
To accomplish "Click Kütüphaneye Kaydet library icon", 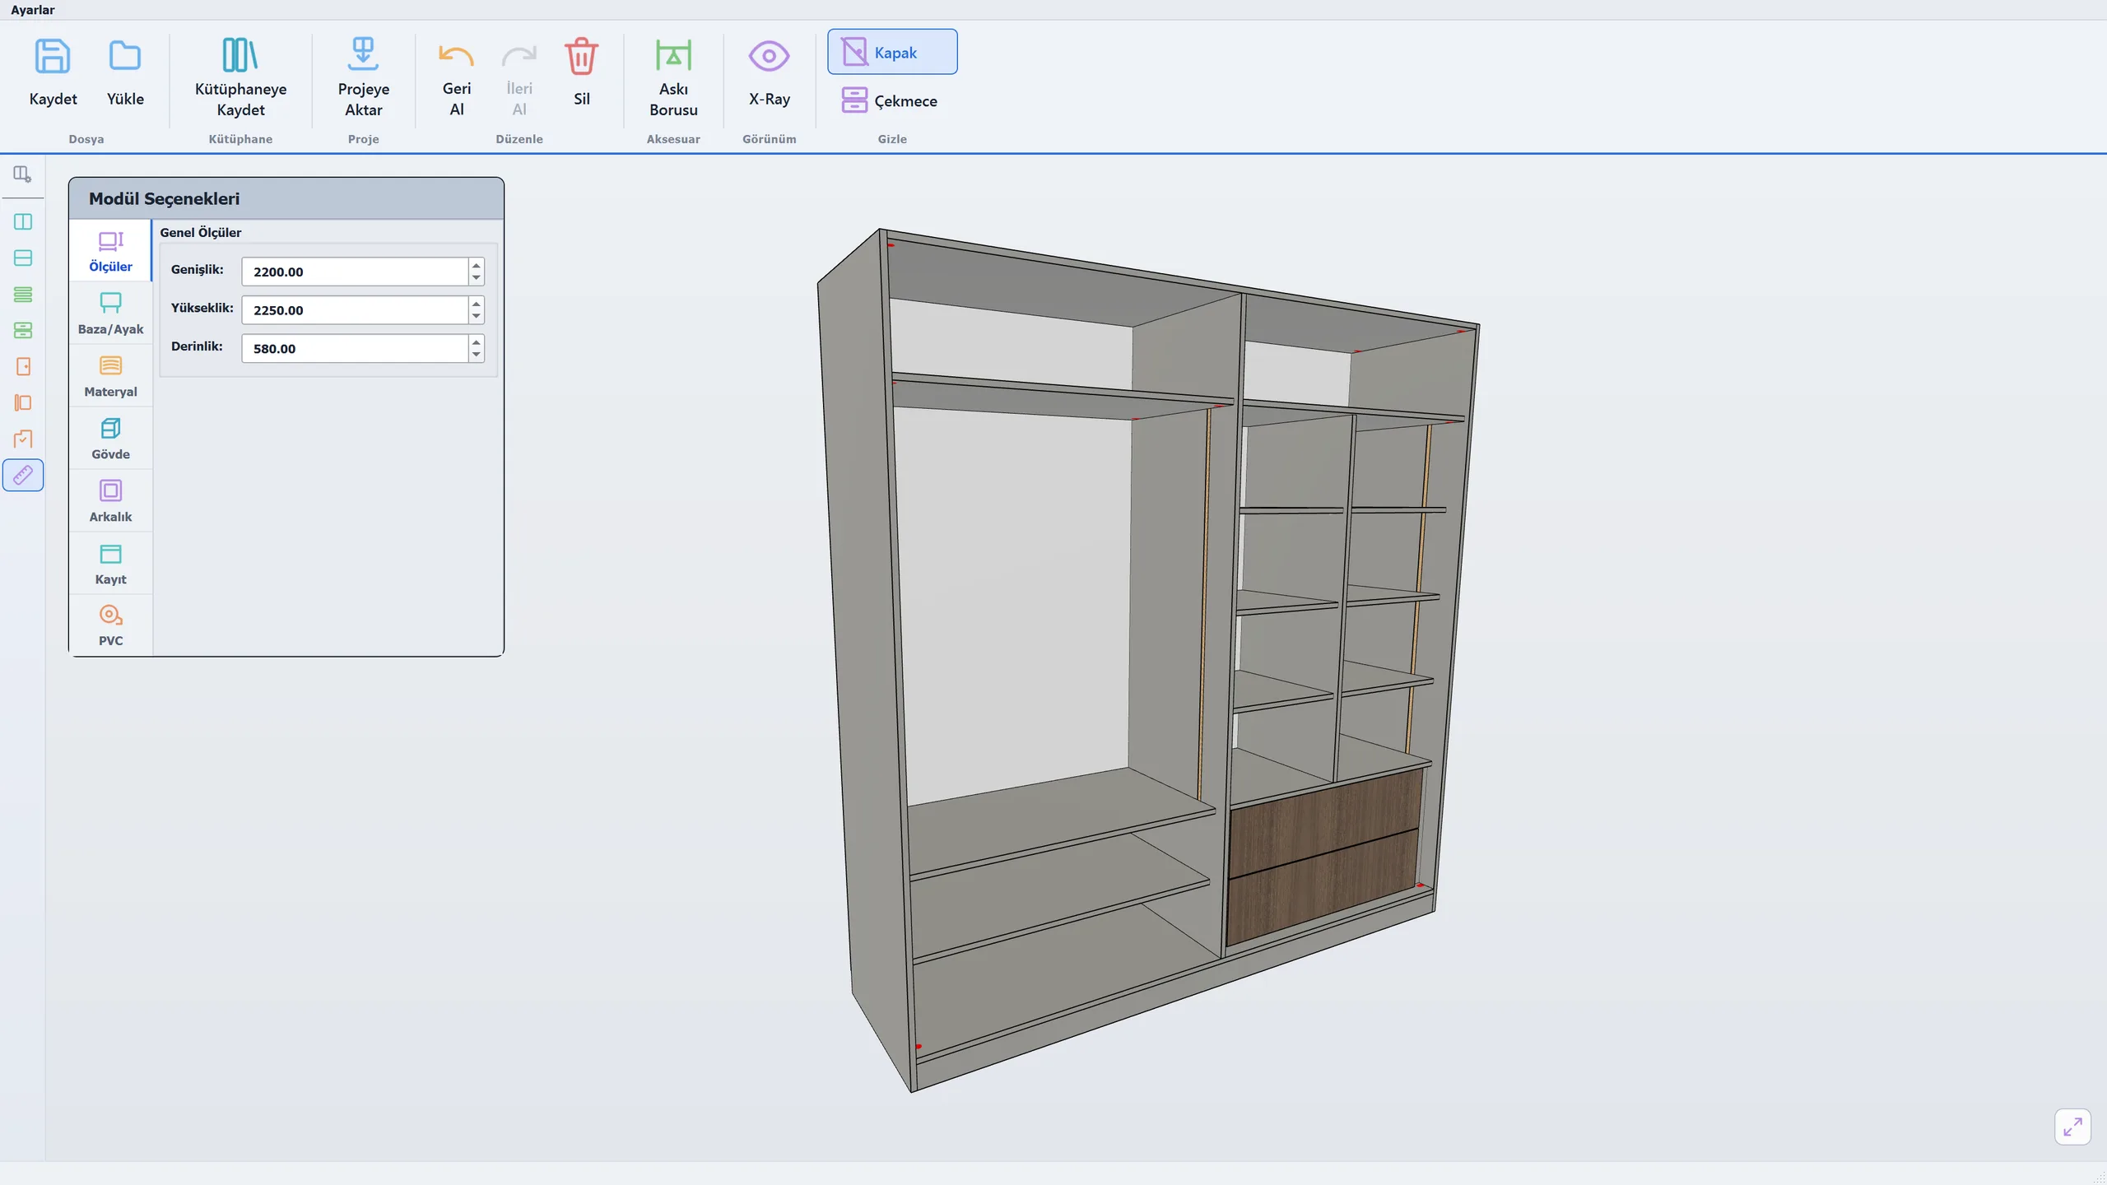I will pos(240,55).
